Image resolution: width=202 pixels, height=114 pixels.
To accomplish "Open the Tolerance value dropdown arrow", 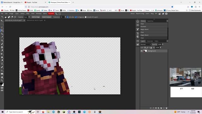I will click(x=65, y=17).
